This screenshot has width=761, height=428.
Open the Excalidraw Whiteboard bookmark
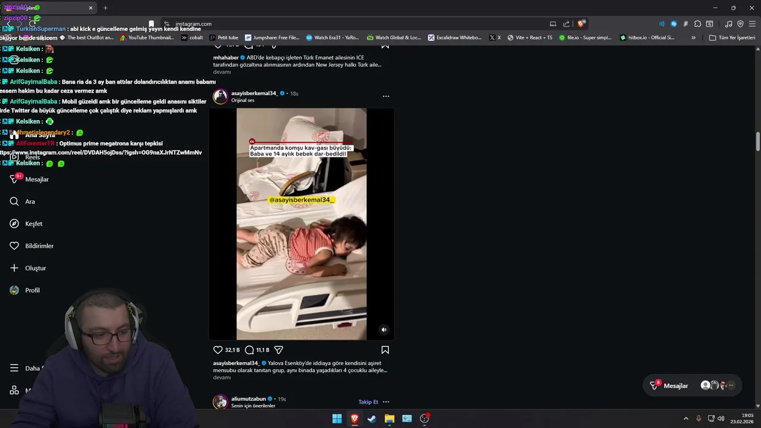pyautogui.click(x=455, y=37)
